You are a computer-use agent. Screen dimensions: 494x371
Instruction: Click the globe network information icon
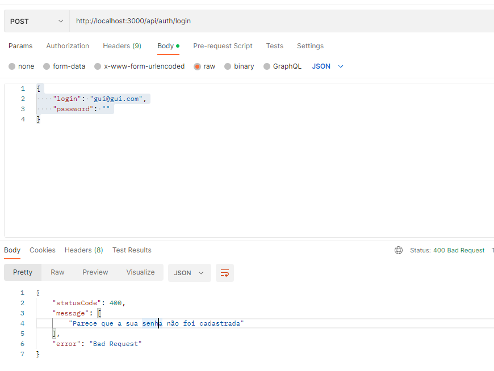coord(399,250)
